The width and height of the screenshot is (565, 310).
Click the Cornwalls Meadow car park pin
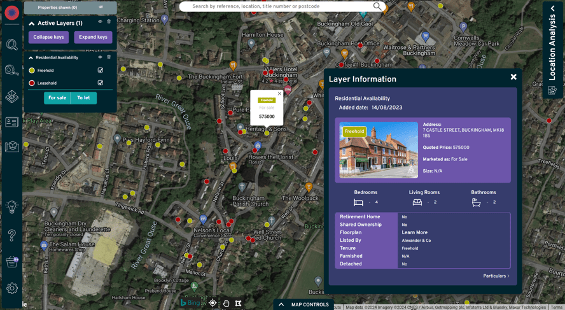coord(463,27)
